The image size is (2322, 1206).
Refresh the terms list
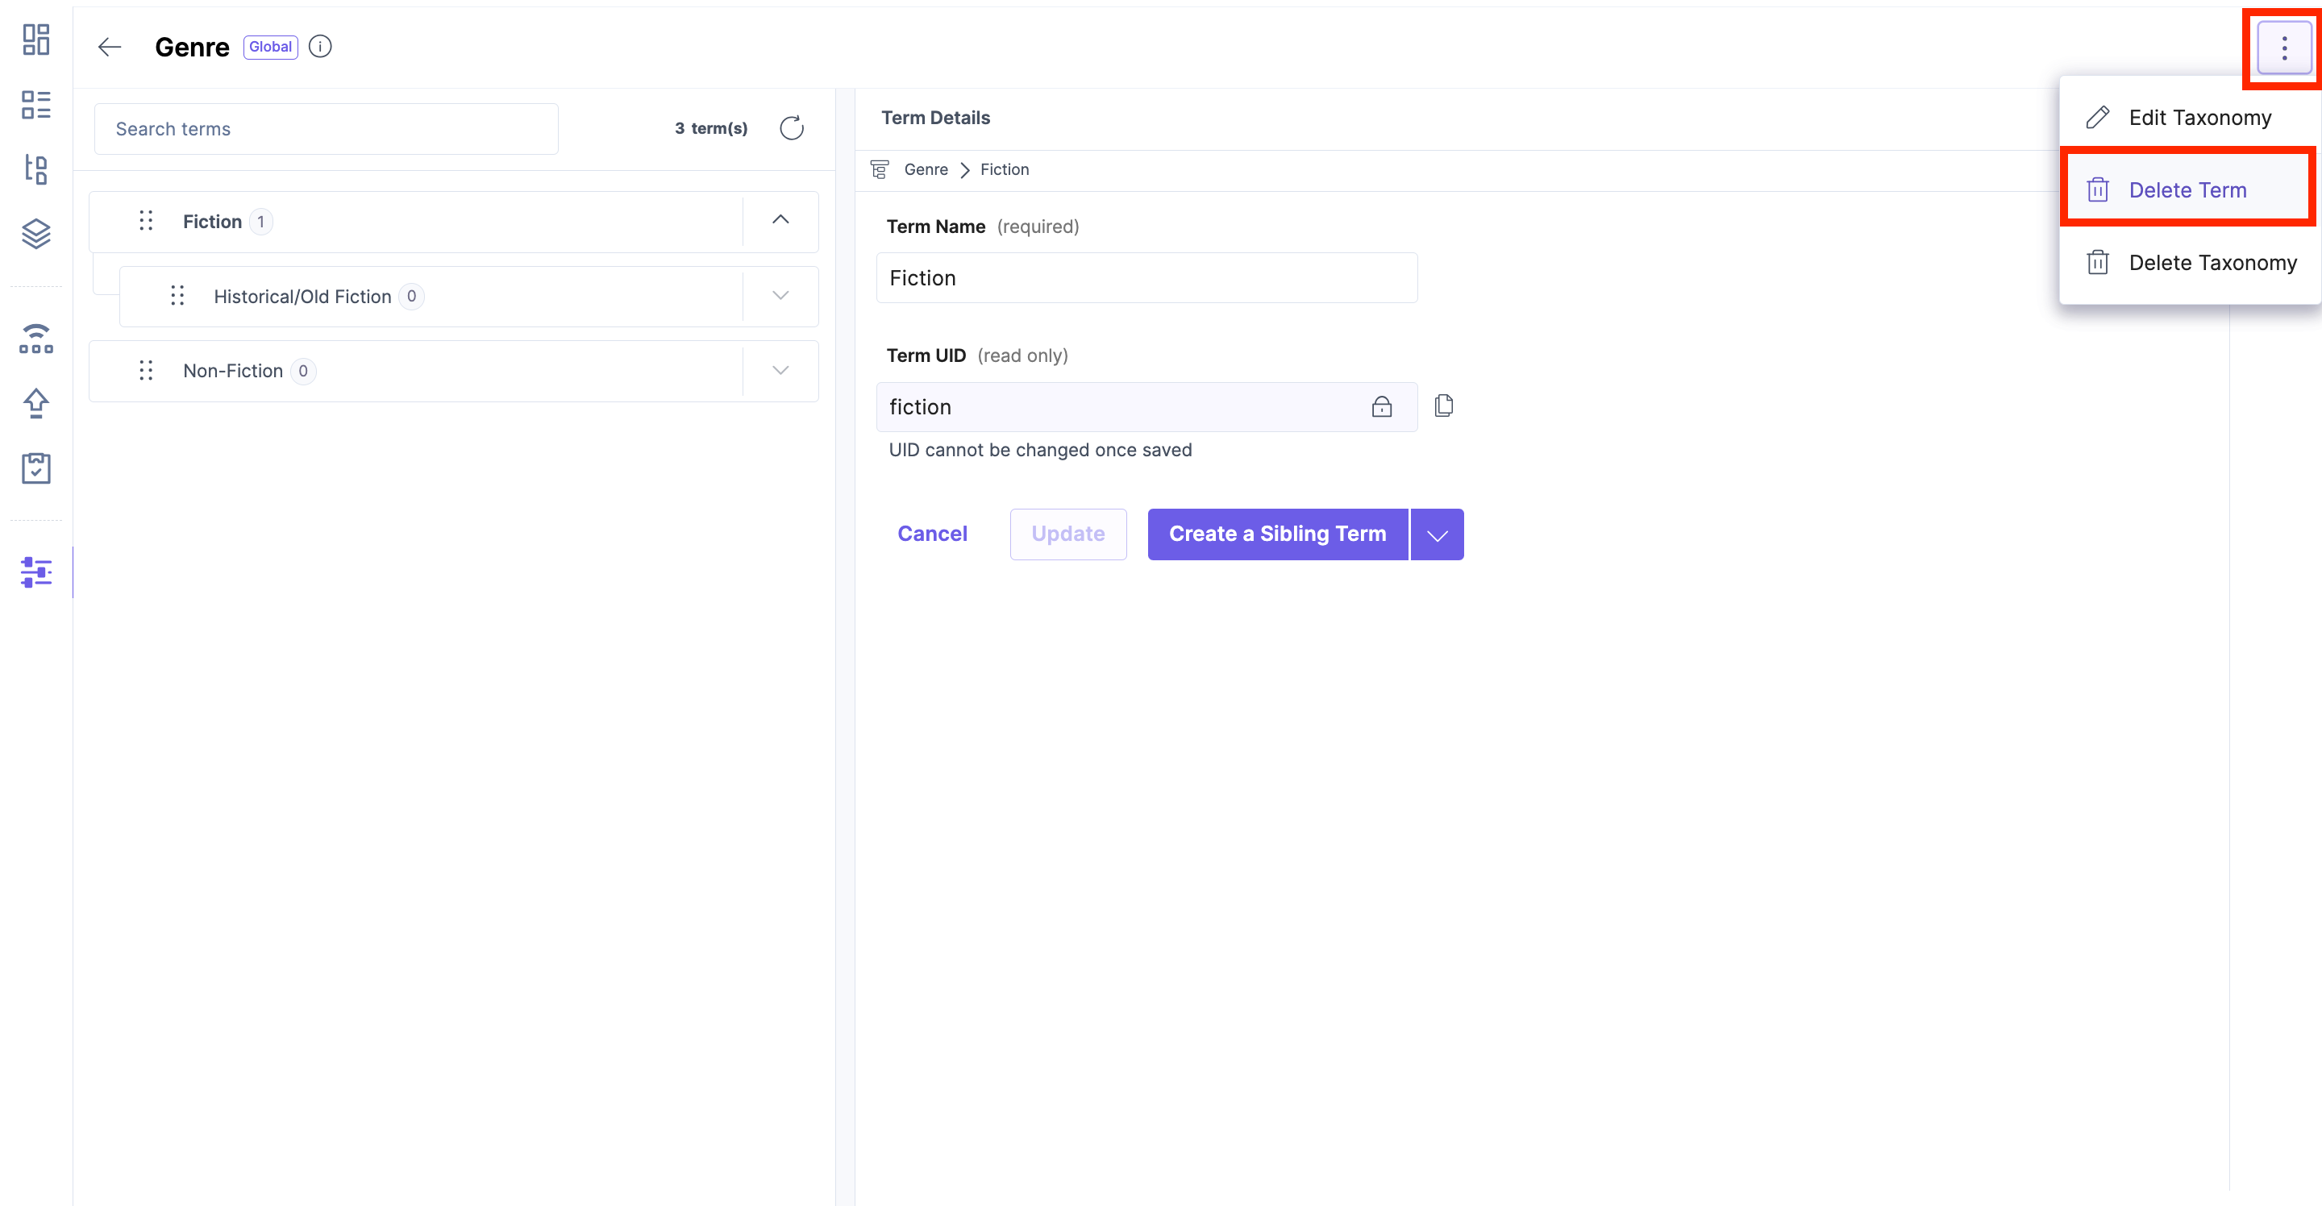pos(792,128)
